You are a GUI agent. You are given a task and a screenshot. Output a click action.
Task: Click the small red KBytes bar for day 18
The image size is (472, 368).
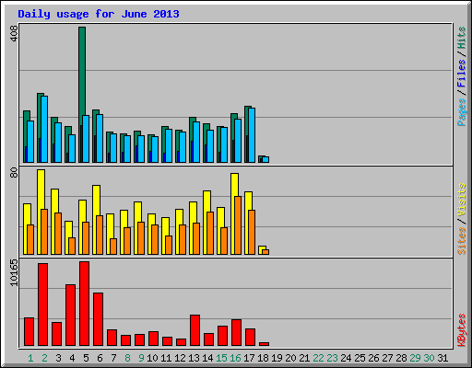click(264, 344)
